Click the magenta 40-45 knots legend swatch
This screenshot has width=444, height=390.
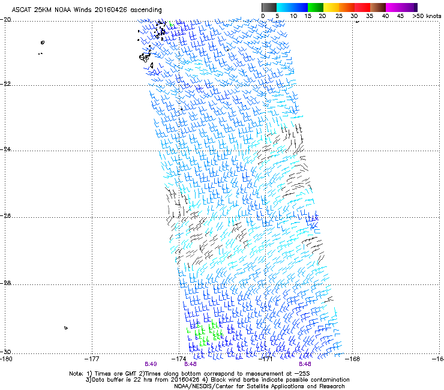point(394,7)
